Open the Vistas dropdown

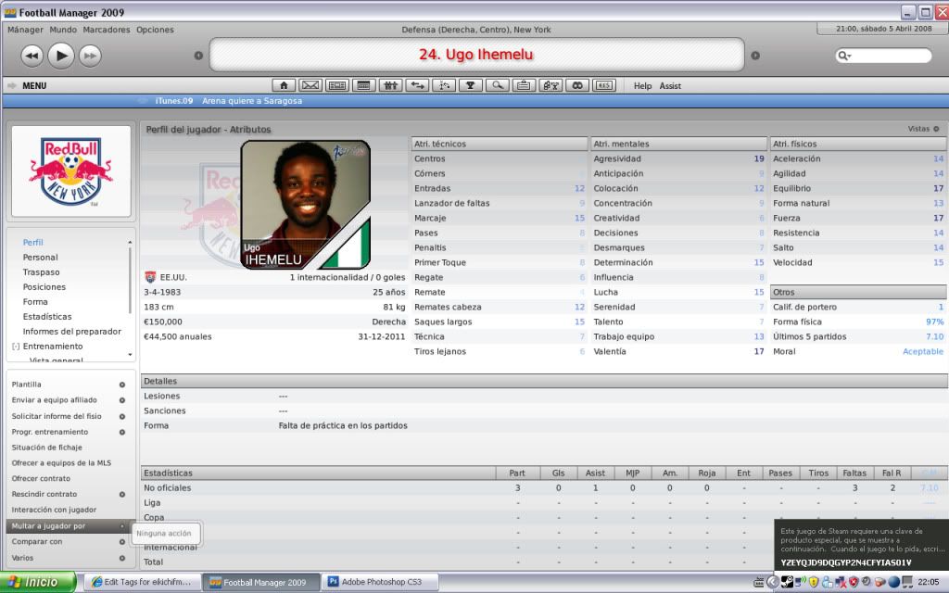[x=924, y=129]
